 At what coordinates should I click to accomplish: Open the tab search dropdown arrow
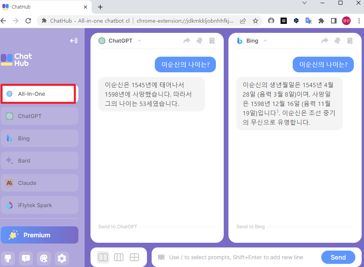[304, 3]
